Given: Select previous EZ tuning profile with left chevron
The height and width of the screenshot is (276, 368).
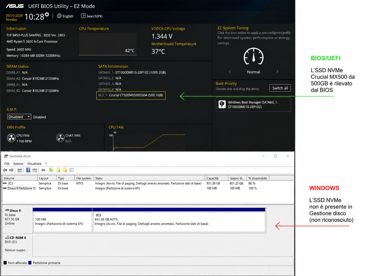Looking at the screenshot, I should [x=230, y=72].
